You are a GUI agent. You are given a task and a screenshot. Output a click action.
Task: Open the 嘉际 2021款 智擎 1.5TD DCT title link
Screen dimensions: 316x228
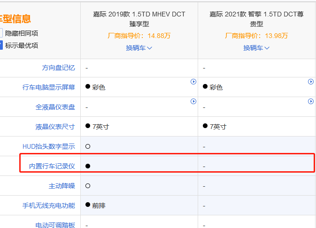(256, 19)
